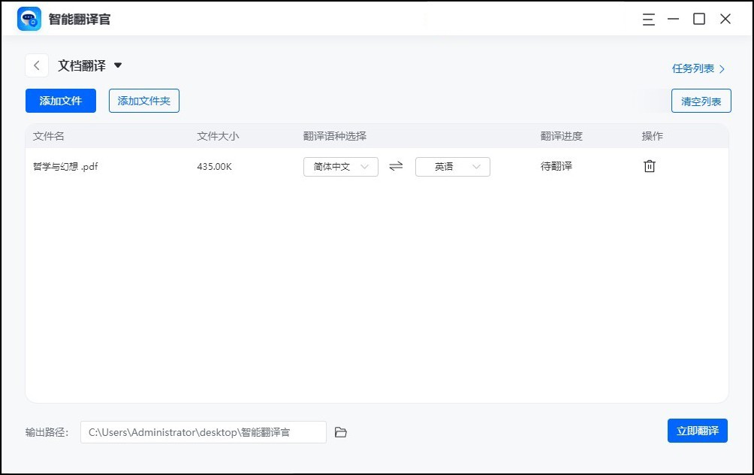The width and height of the screenshot is (754, 475).
Task: Swap translation languages with the exchange arrows icon
Action: pos(396,166)
